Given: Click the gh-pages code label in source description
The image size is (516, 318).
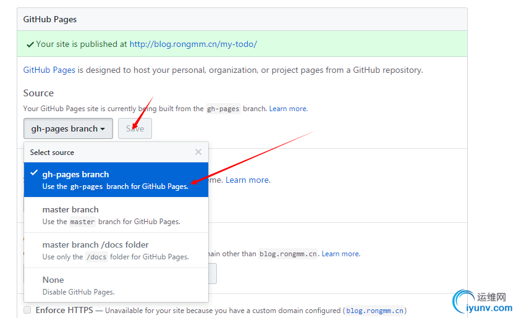Looking at the screenshot, I should [223, 109].
